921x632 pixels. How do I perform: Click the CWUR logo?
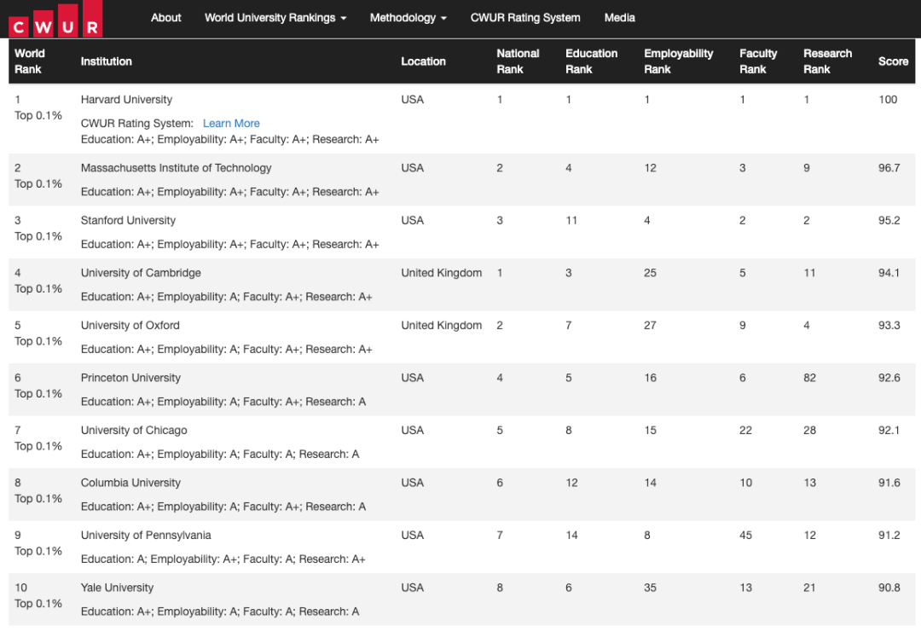(55, 20)
